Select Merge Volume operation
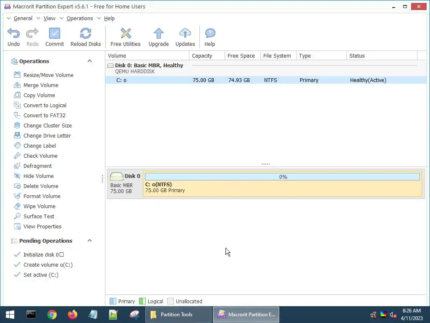This screenshot has height=323, width=430. coord(41,85)
